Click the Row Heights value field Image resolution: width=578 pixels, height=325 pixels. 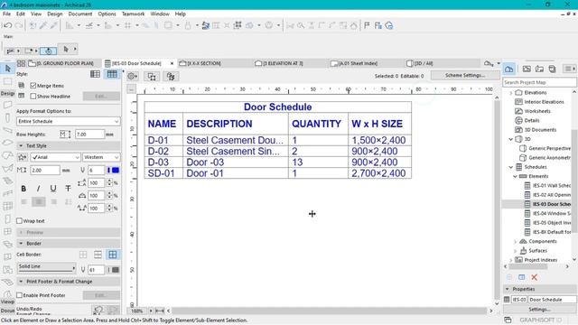[x=89, y=135]
